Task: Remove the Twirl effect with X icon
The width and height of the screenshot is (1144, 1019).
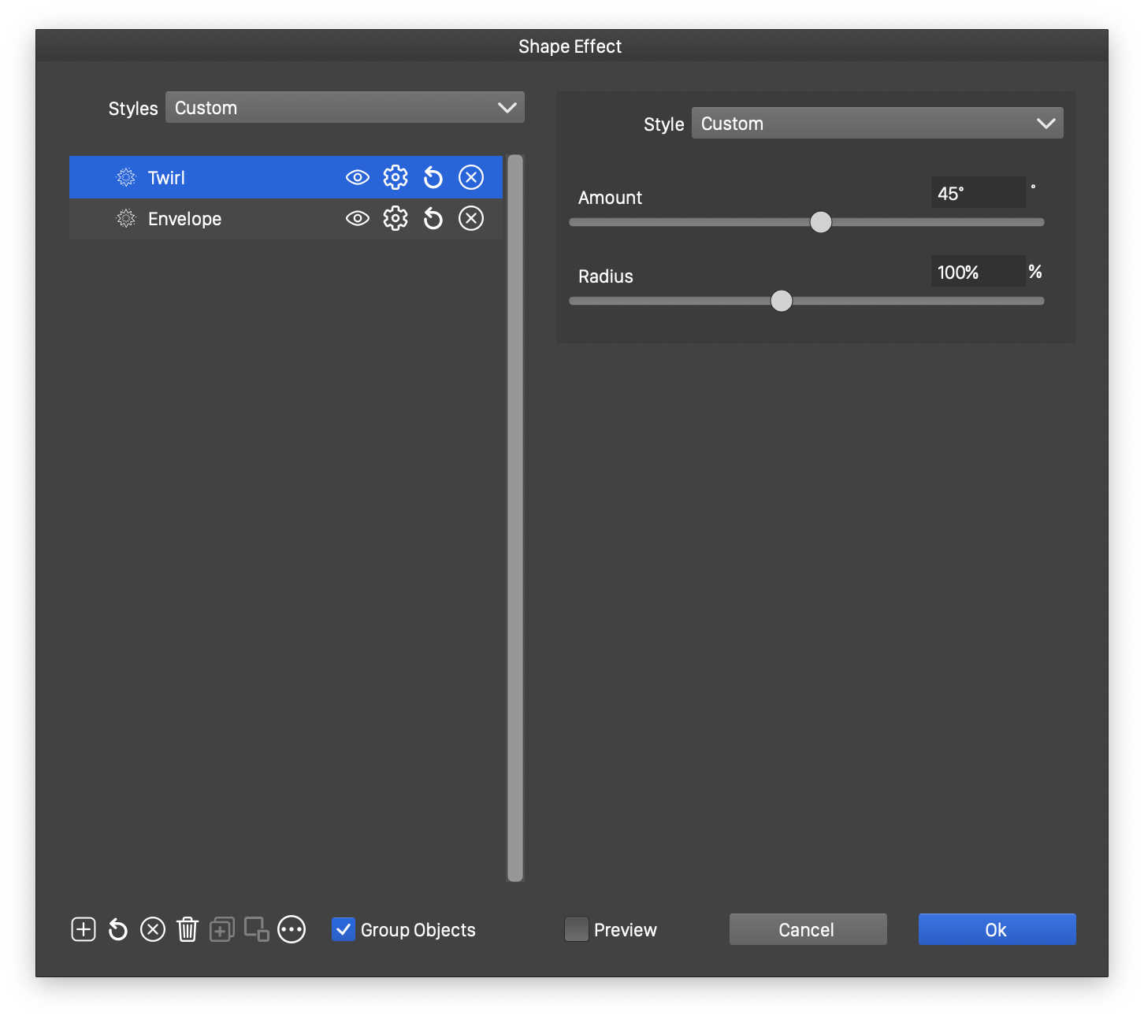Action: pos(471,177)
